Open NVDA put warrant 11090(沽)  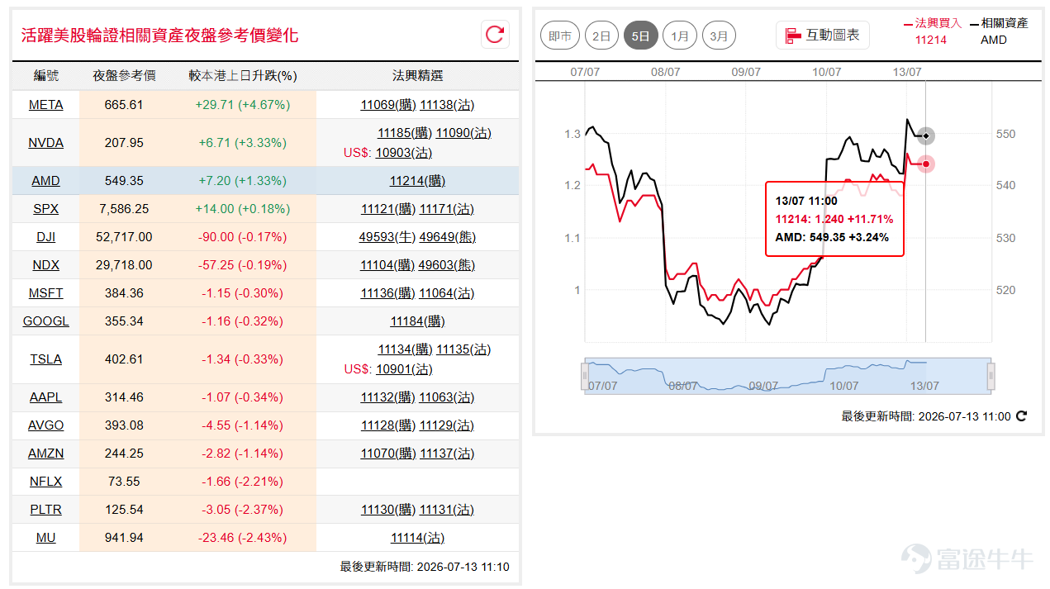(x=463, y=133)
